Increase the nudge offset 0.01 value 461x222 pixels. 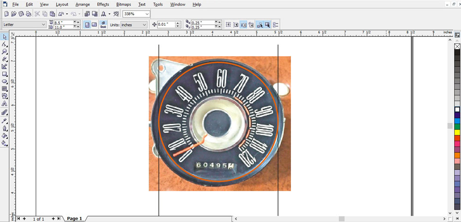coord(177,23)
